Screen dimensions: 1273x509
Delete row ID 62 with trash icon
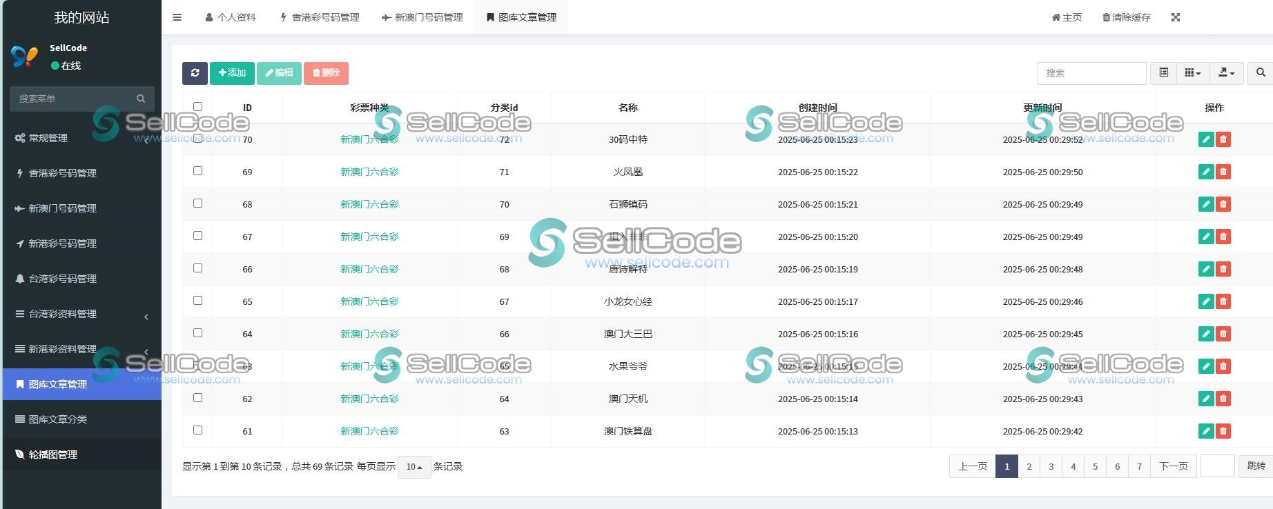click(x=1223, y=399)
